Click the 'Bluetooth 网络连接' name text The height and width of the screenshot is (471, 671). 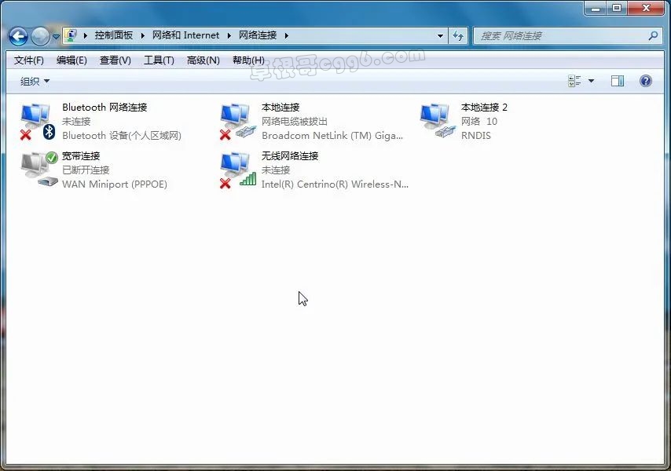[x=104, y=108]
